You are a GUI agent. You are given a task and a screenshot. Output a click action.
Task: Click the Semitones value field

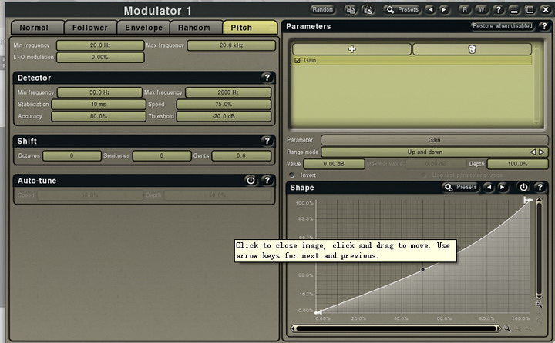[162, 156]
